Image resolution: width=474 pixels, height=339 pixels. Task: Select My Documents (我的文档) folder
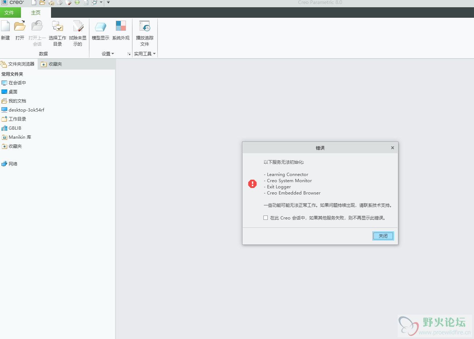click(14, 101)
